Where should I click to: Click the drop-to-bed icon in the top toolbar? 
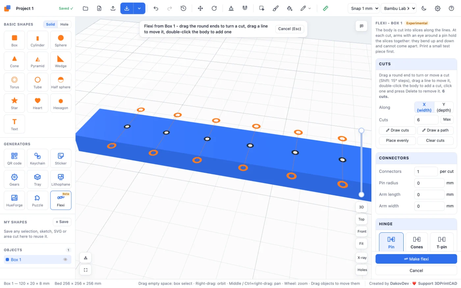[x=231, y=9]
